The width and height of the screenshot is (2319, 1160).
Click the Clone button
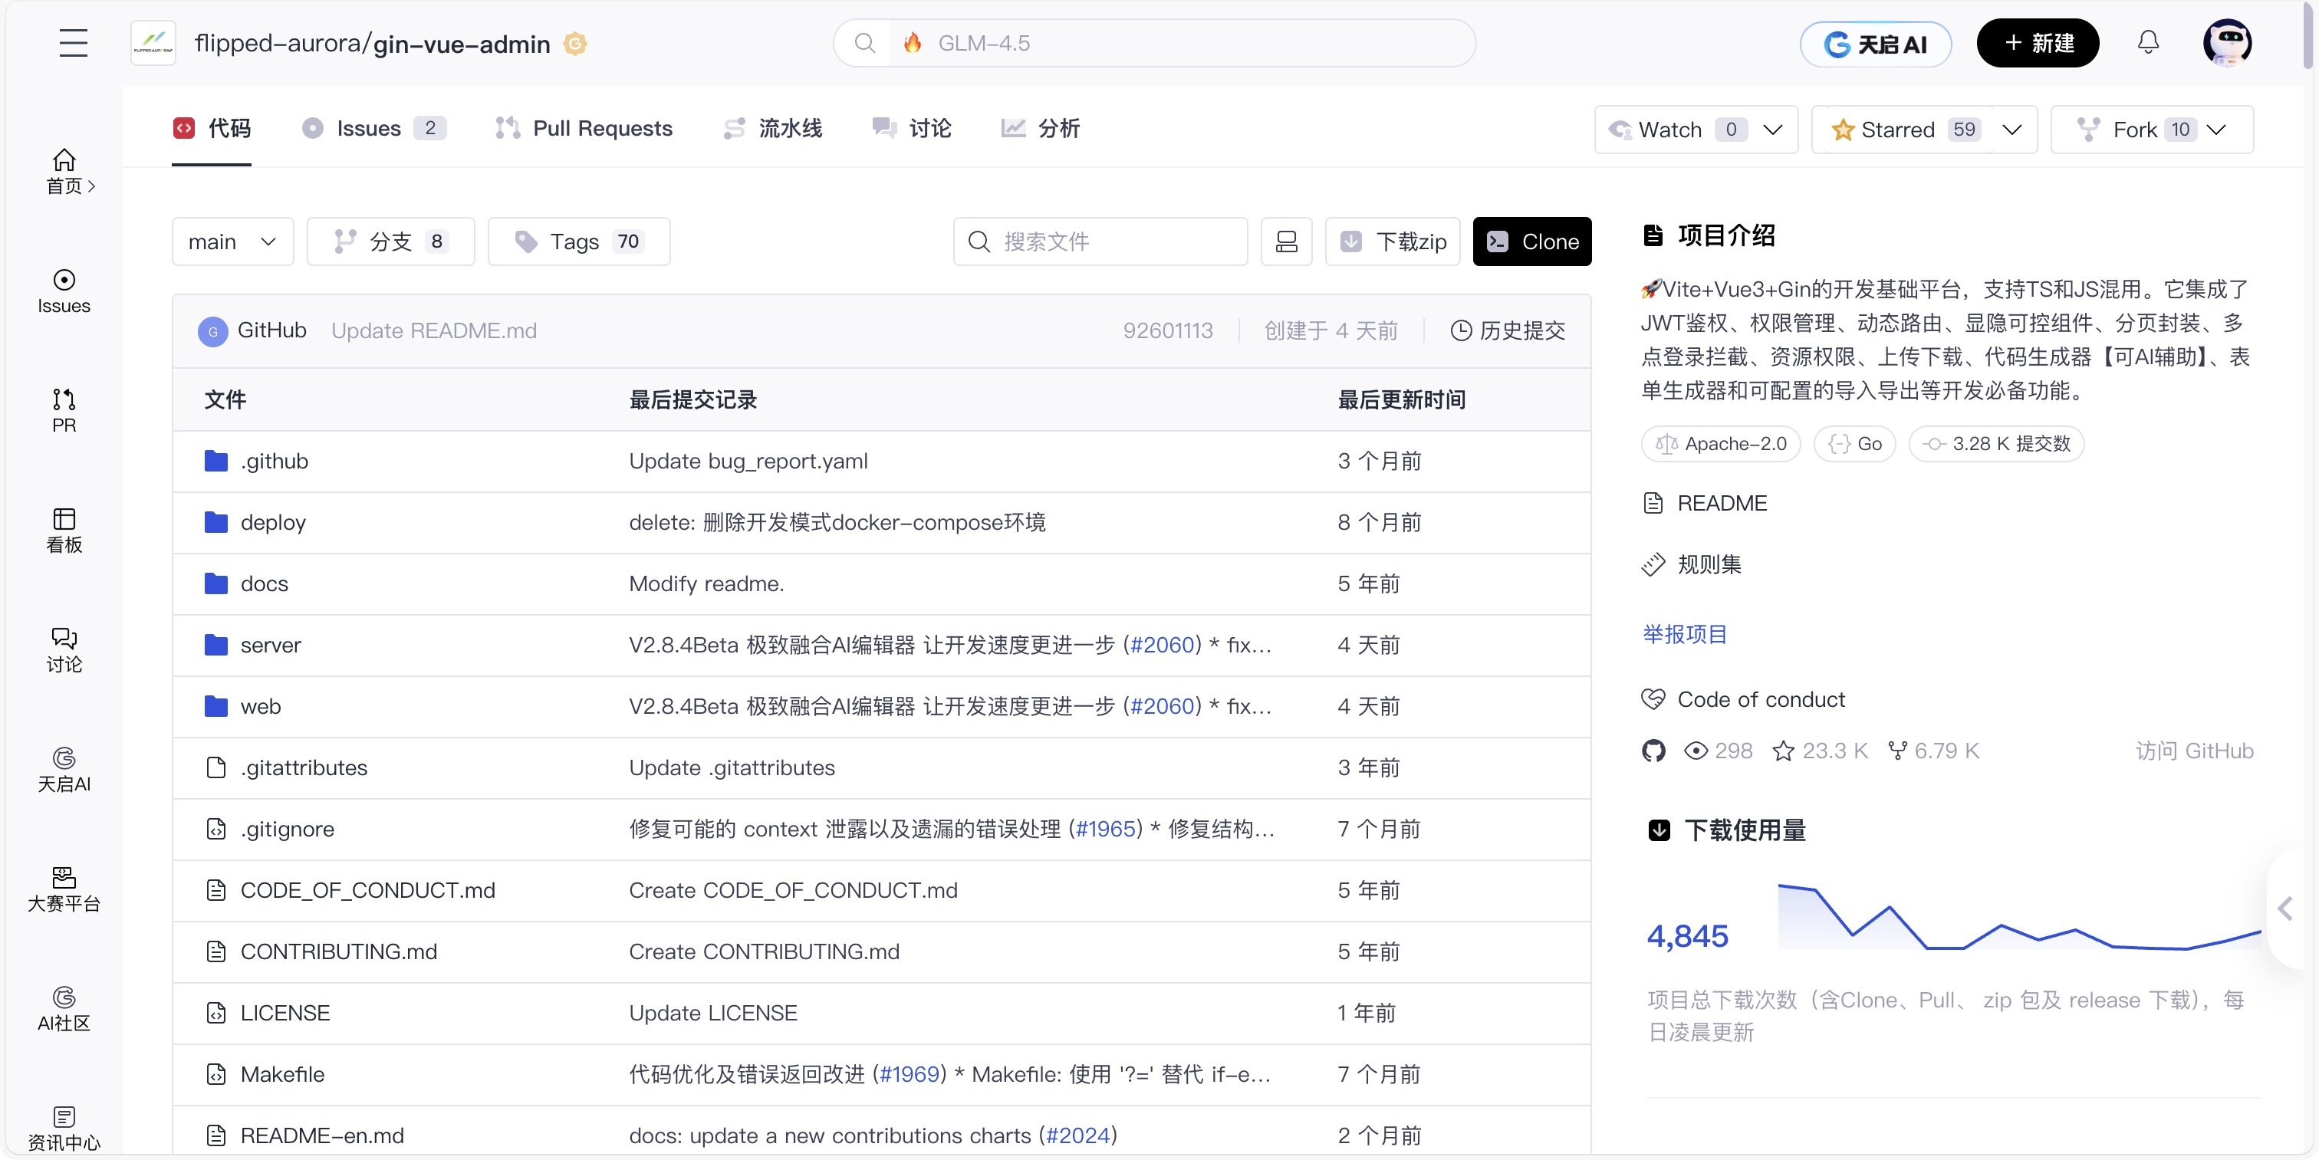(x=1532, y=242)
